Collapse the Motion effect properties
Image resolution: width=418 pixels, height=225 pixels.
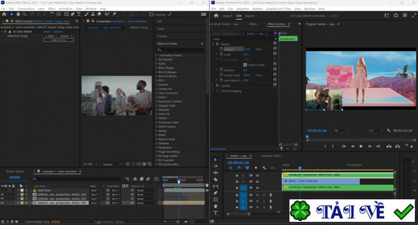click(x=213, y=44)
